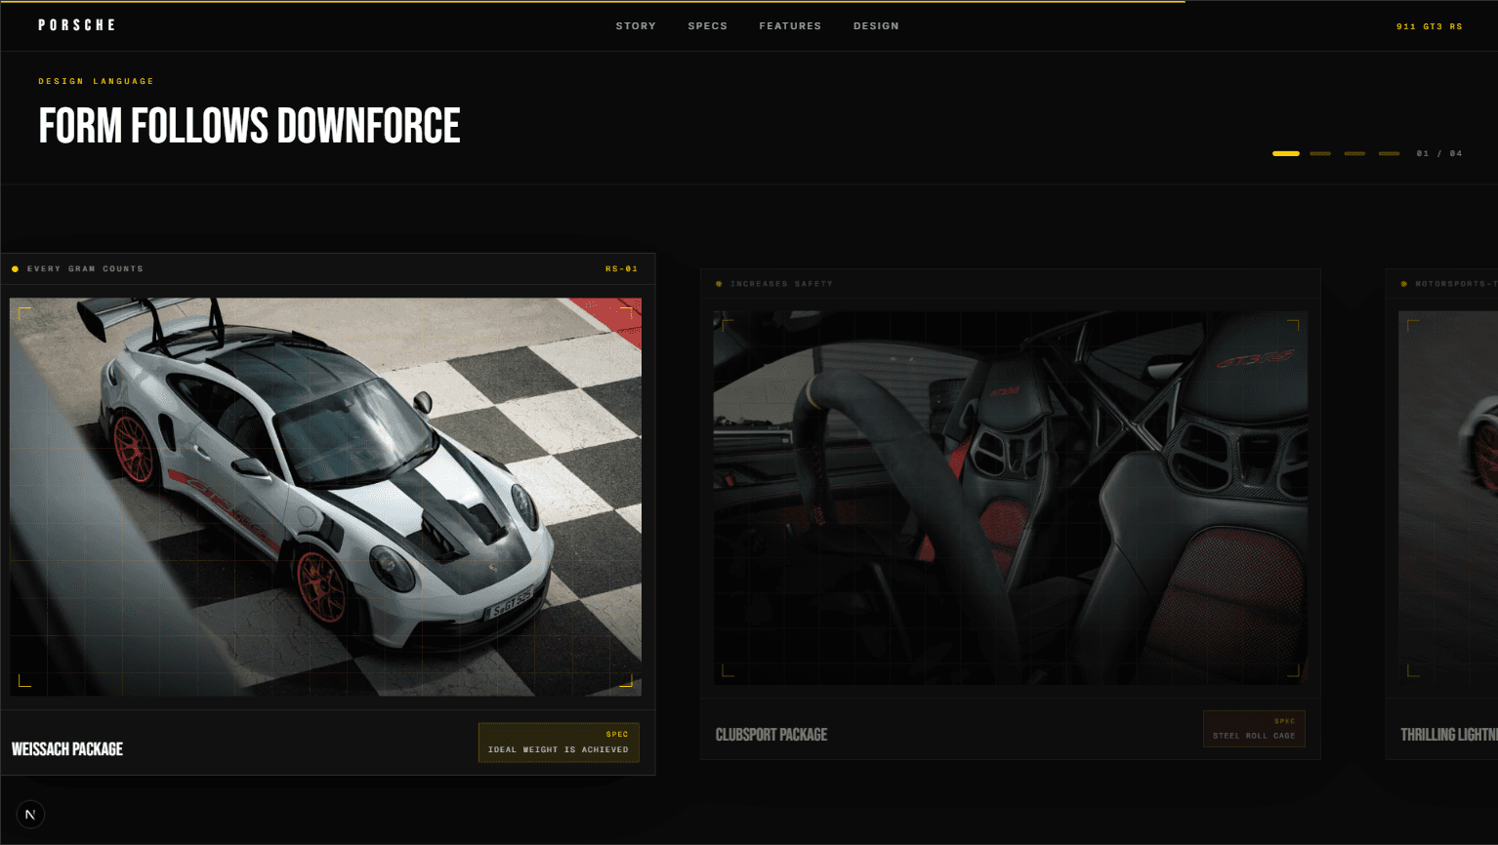Click the RS-01 card tag
The width and height of the screenshot is (1498, 845).
coord(622,268)
